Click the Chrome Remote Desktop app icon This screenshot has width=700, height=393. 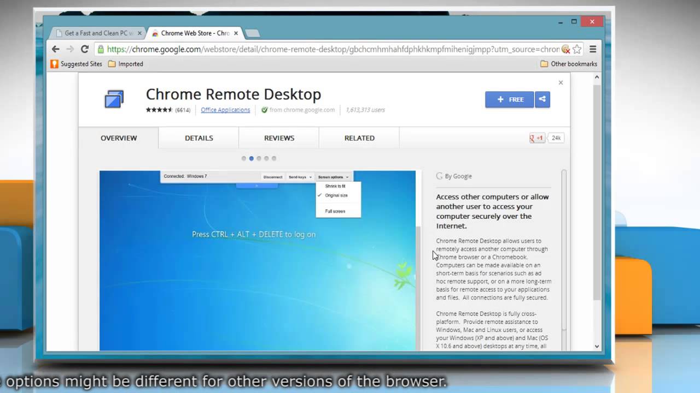114,99
